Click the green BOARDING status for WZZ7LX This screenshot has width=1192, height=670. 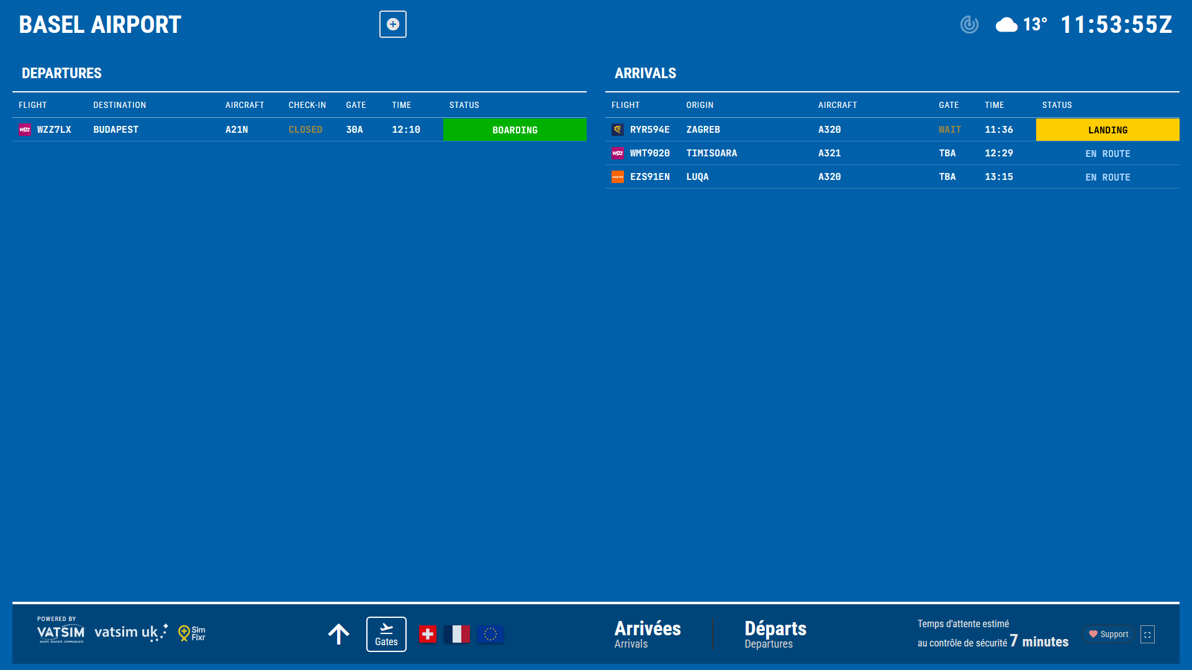[x=515, y=130]
